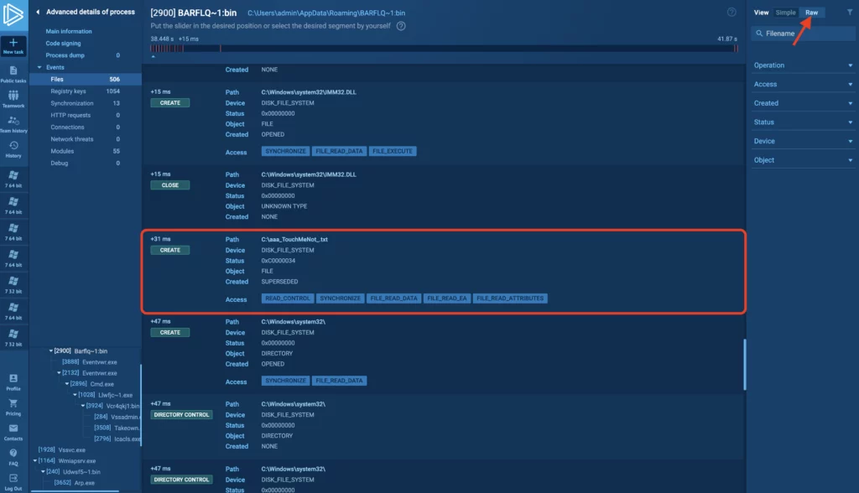Expand the Status filter dropdown
Image resolution: width=859 pixels, height=493 pixels.
(x=801, y=122)
